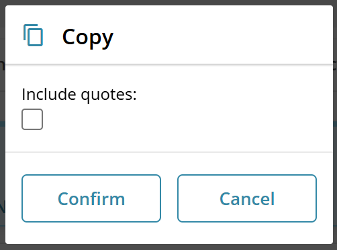337x250 pixels.
Task: Enable the Include quotes checkbox
Action: [32, 119]
